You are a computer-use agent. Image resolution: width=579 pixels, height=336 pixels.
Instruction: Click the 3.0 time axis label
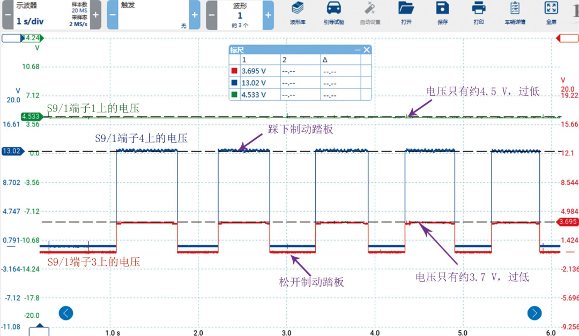[x=286, y=333]
